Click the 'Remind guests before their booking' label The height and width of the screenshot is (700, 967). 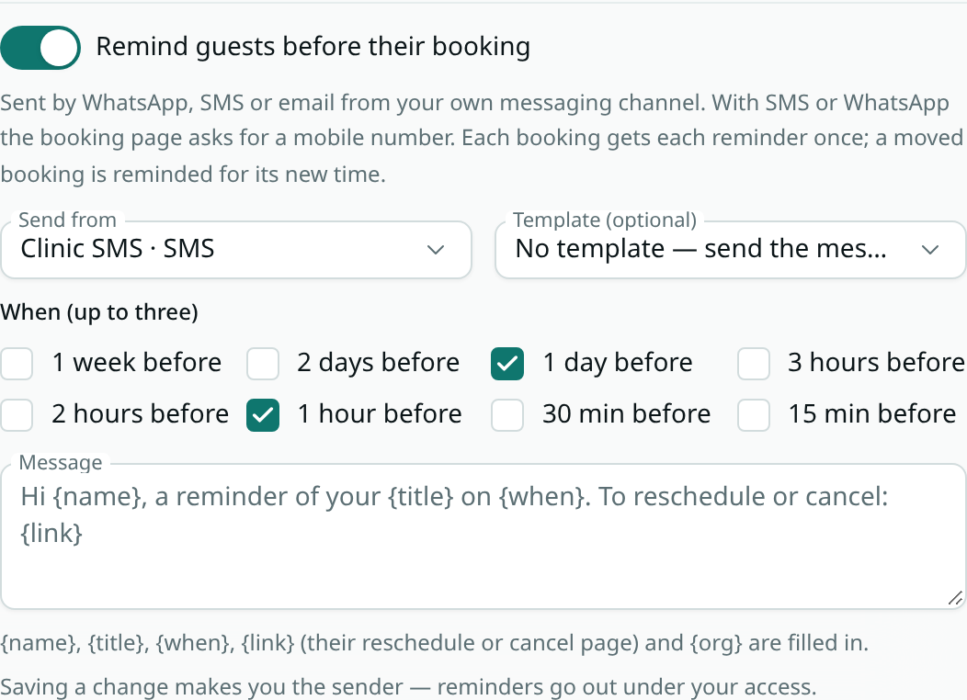313,47
